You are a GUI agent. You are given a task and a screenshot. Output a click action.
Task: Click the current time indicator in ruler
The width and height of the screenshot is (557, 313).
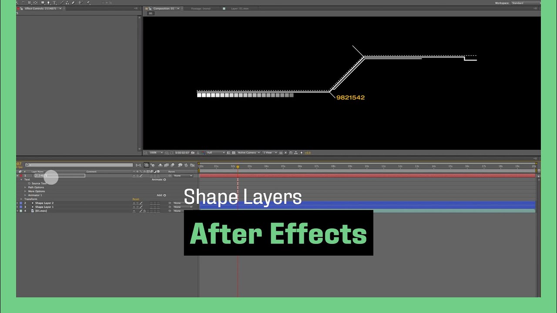click(238, 166)
